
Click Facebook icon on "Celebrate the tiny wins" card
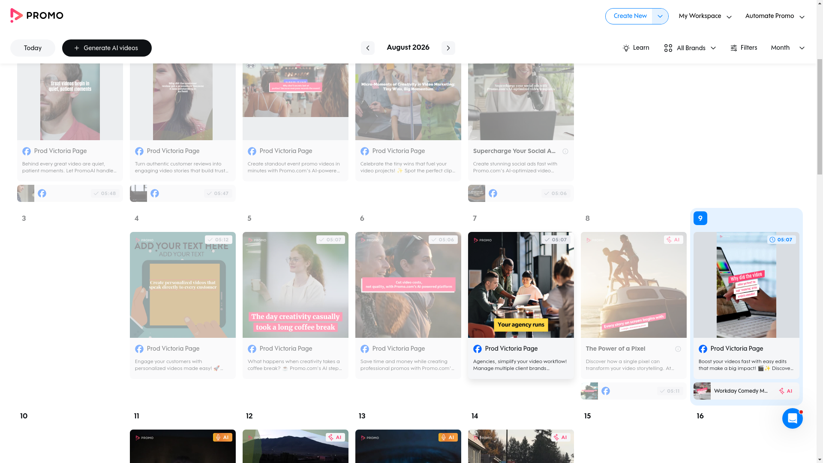click(x=365, y=151)
